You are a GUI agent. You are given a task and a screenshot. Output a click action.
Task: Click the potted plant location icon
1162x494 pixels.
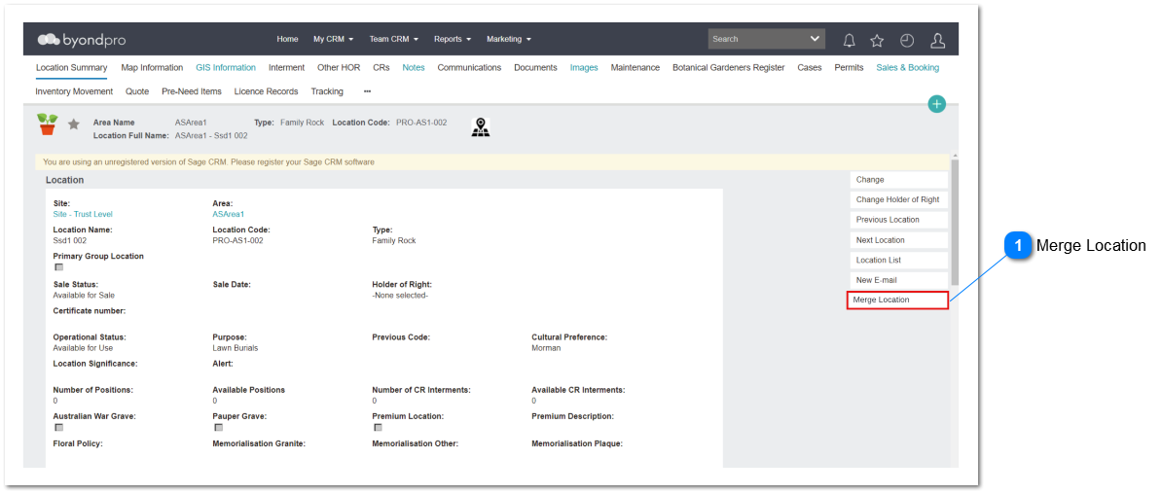tap(48, 123)
